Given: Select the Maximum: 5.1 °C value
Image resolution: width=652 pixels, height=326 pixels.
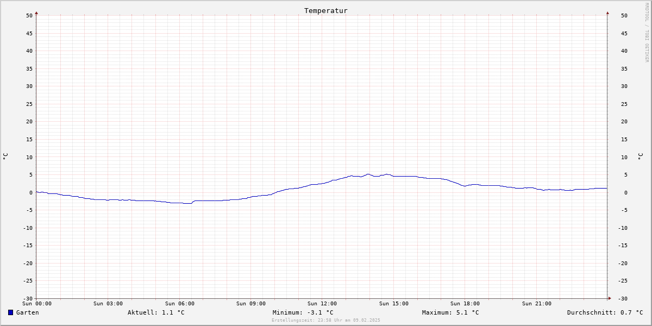Looking at the screenshot, I should click(x=450, y=312).
